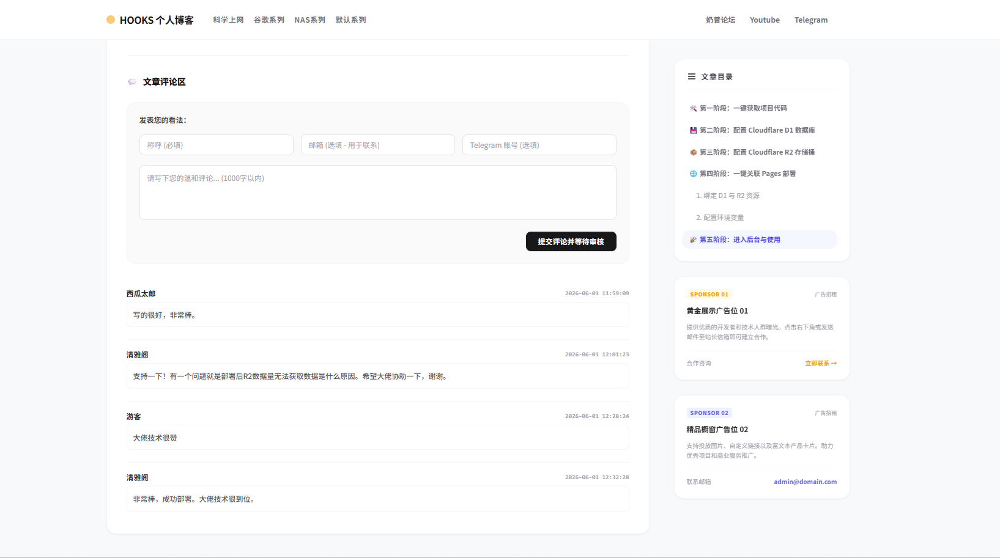The height and width of the screenshot is (558, 1000).
Task: Click the party popper icon of 第五阶段
Action: click(x=693, y=240)
